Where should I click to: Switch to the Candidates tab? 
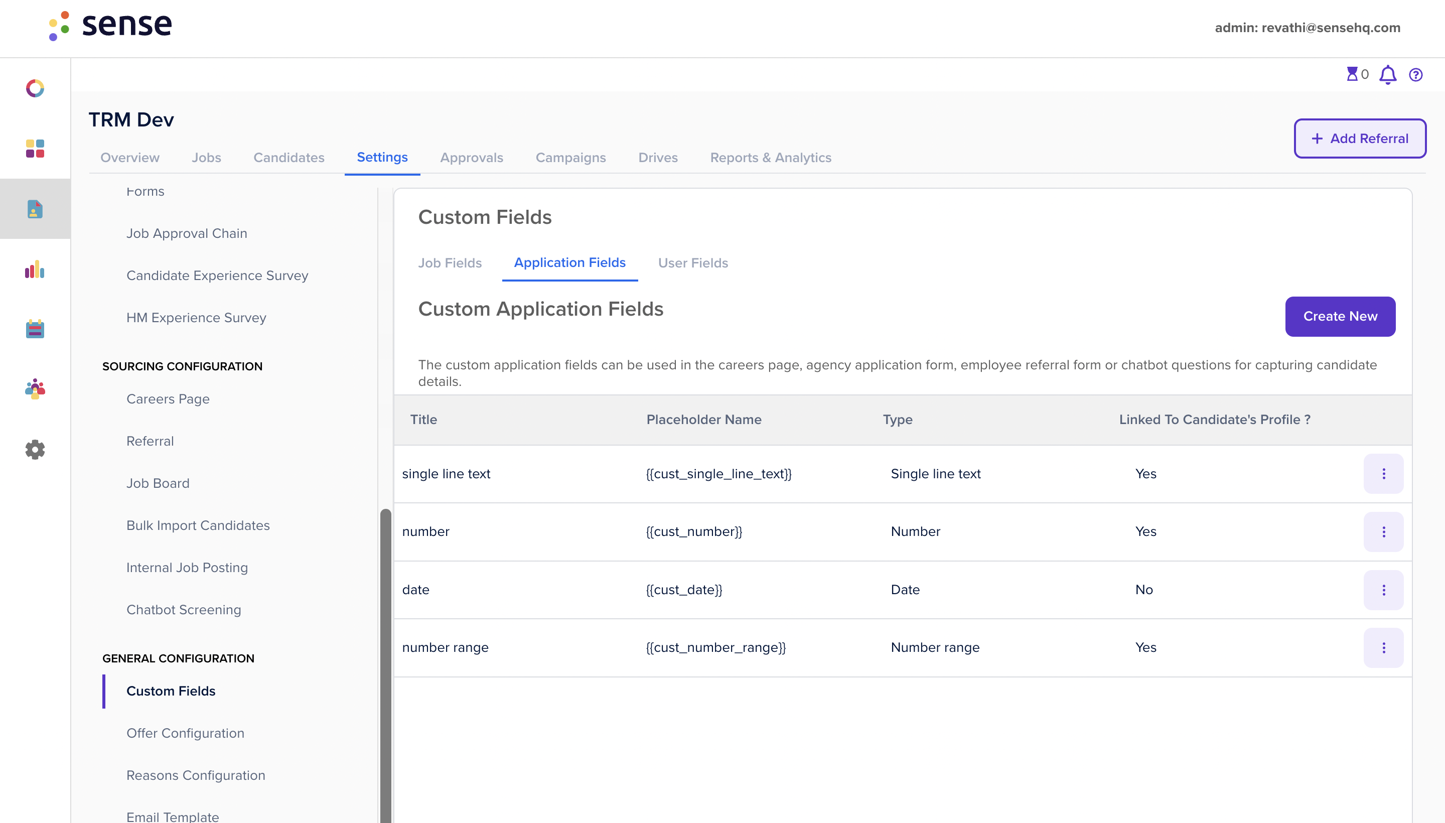coord(289,158)
